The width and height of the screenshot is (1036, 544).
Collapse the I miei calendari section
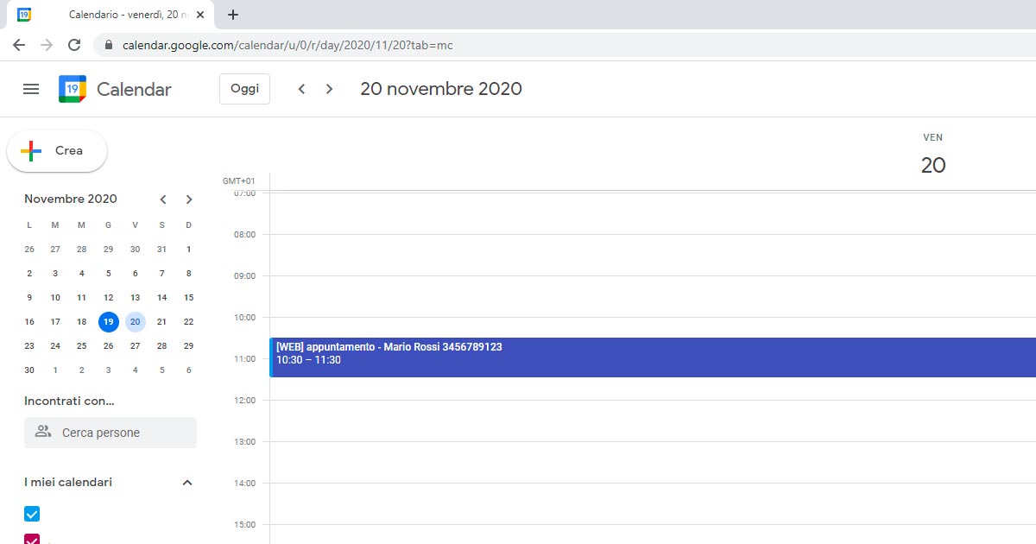tap(187, 483)
